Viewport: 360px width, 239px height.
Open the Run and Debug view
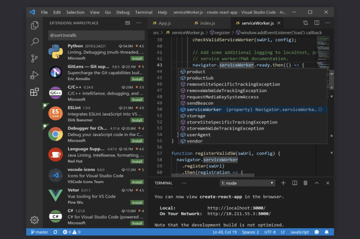point(35,75)
